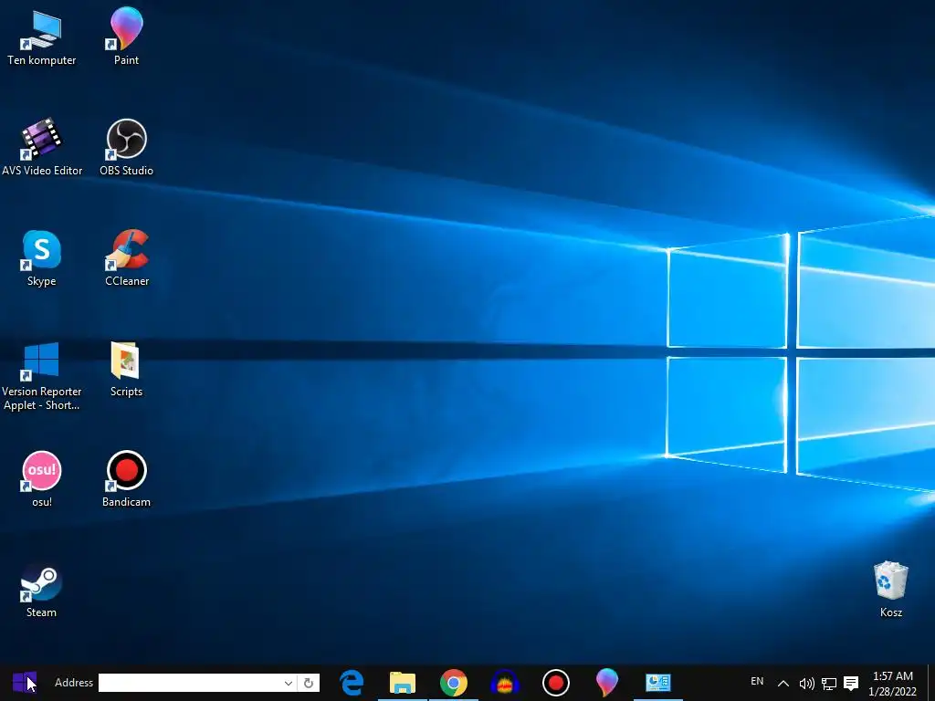The image size is (935, 701).
Task: Open Bandicam red record taskbar icon
Action: [x=556, y=683]
